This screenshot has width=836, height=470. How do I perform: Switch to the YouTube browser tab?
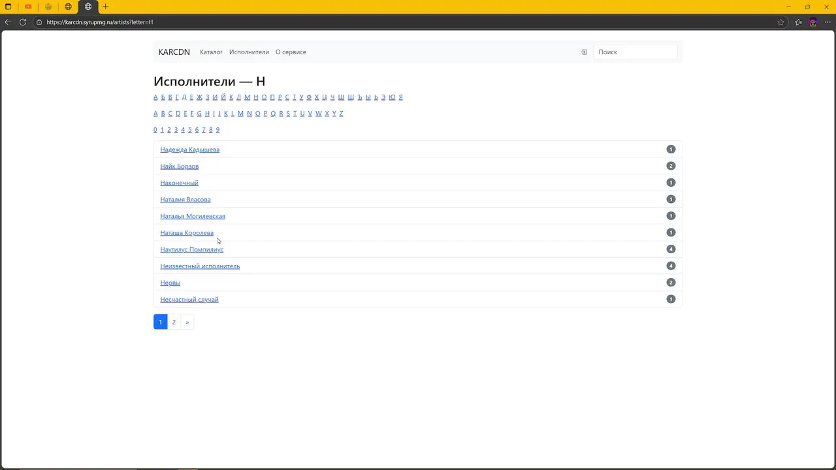point(28,7)
